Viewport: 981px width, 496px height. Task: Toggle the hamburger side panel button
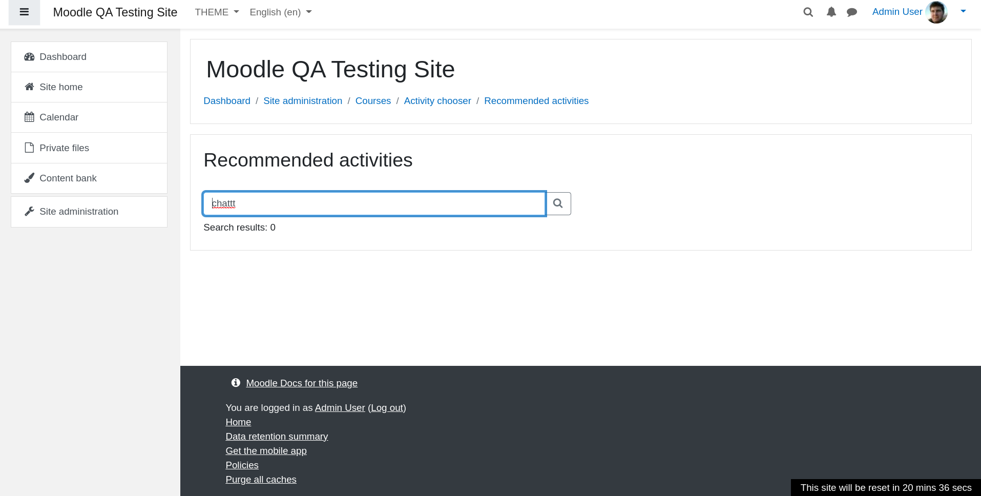24,12
